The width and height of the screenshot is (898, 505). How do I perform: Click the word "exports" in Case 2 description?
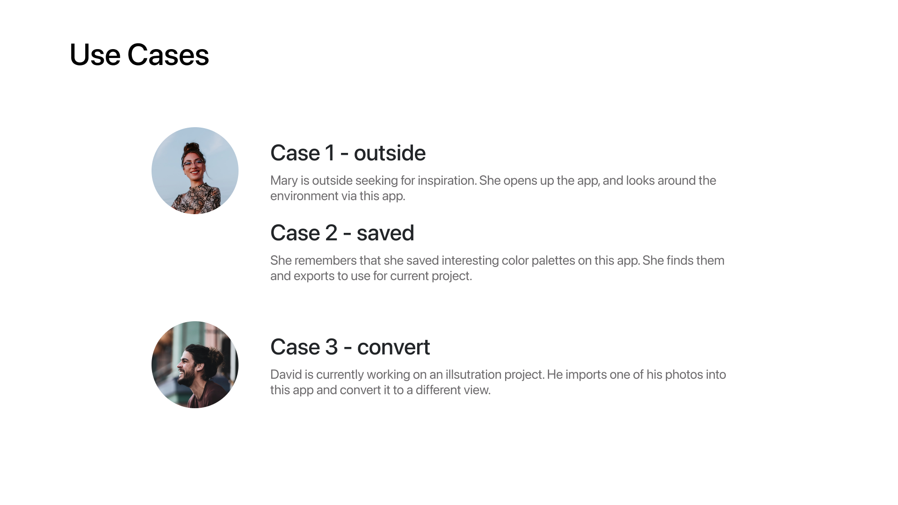tap(313, 276)
